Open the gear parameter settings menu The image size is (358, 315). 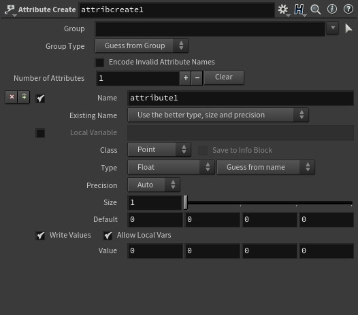tap(283, 10)
